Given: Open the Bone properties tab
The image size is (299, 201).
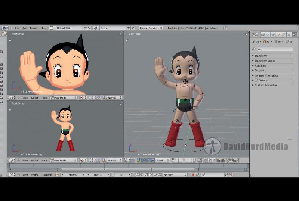Looking at the screenshot, I should 295,34.
